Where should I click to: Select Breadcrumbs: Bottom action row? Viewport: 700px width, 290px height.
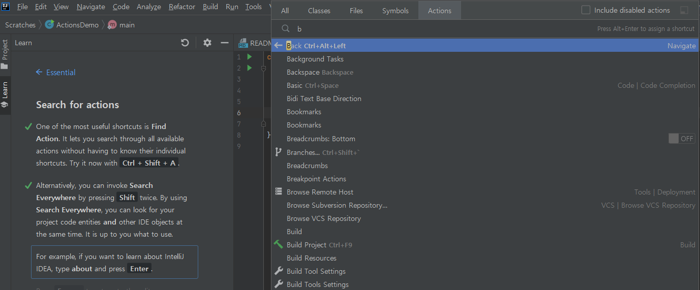(x=485, y=139)
